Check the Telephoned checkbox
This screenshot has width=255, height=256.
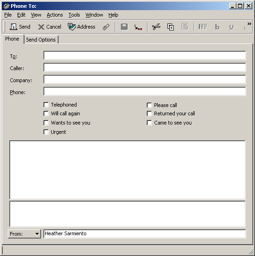click(x=46, y=105)
